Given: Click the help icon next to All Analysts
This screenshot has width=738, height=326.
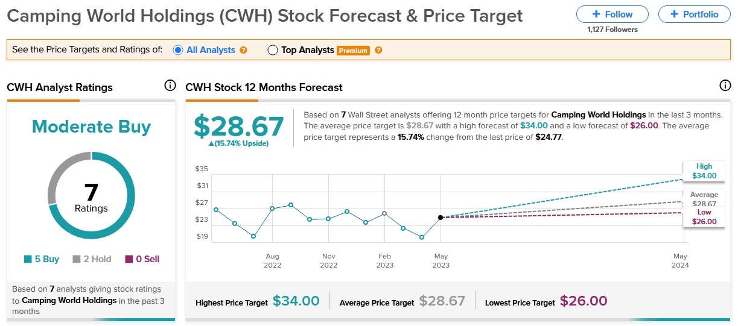Looking at the screenshot, I should pos(244,51).
